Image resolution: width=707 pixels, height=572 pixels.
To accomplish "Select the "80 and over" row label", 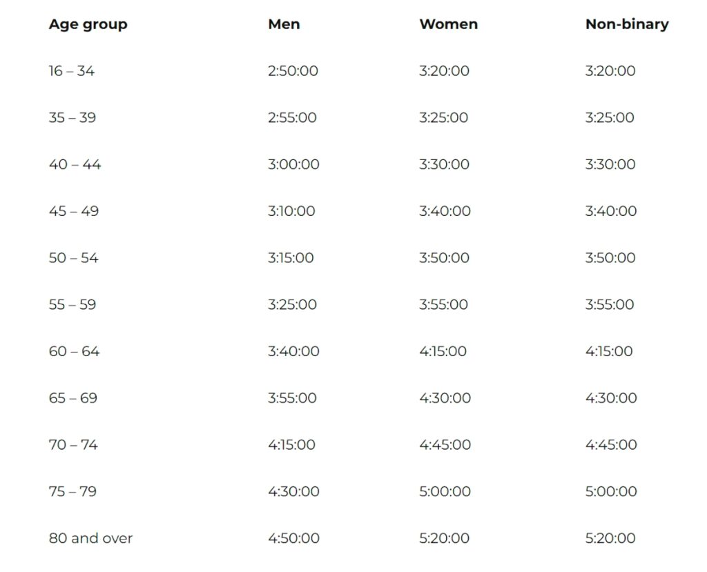I will click(90, 539).
